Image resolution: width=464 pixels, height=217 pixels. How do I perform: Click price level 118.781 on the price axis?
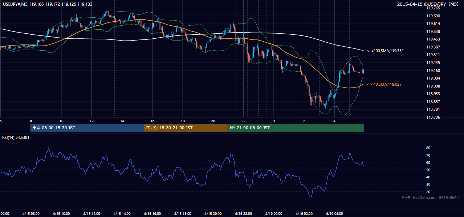tap(433, 109)
